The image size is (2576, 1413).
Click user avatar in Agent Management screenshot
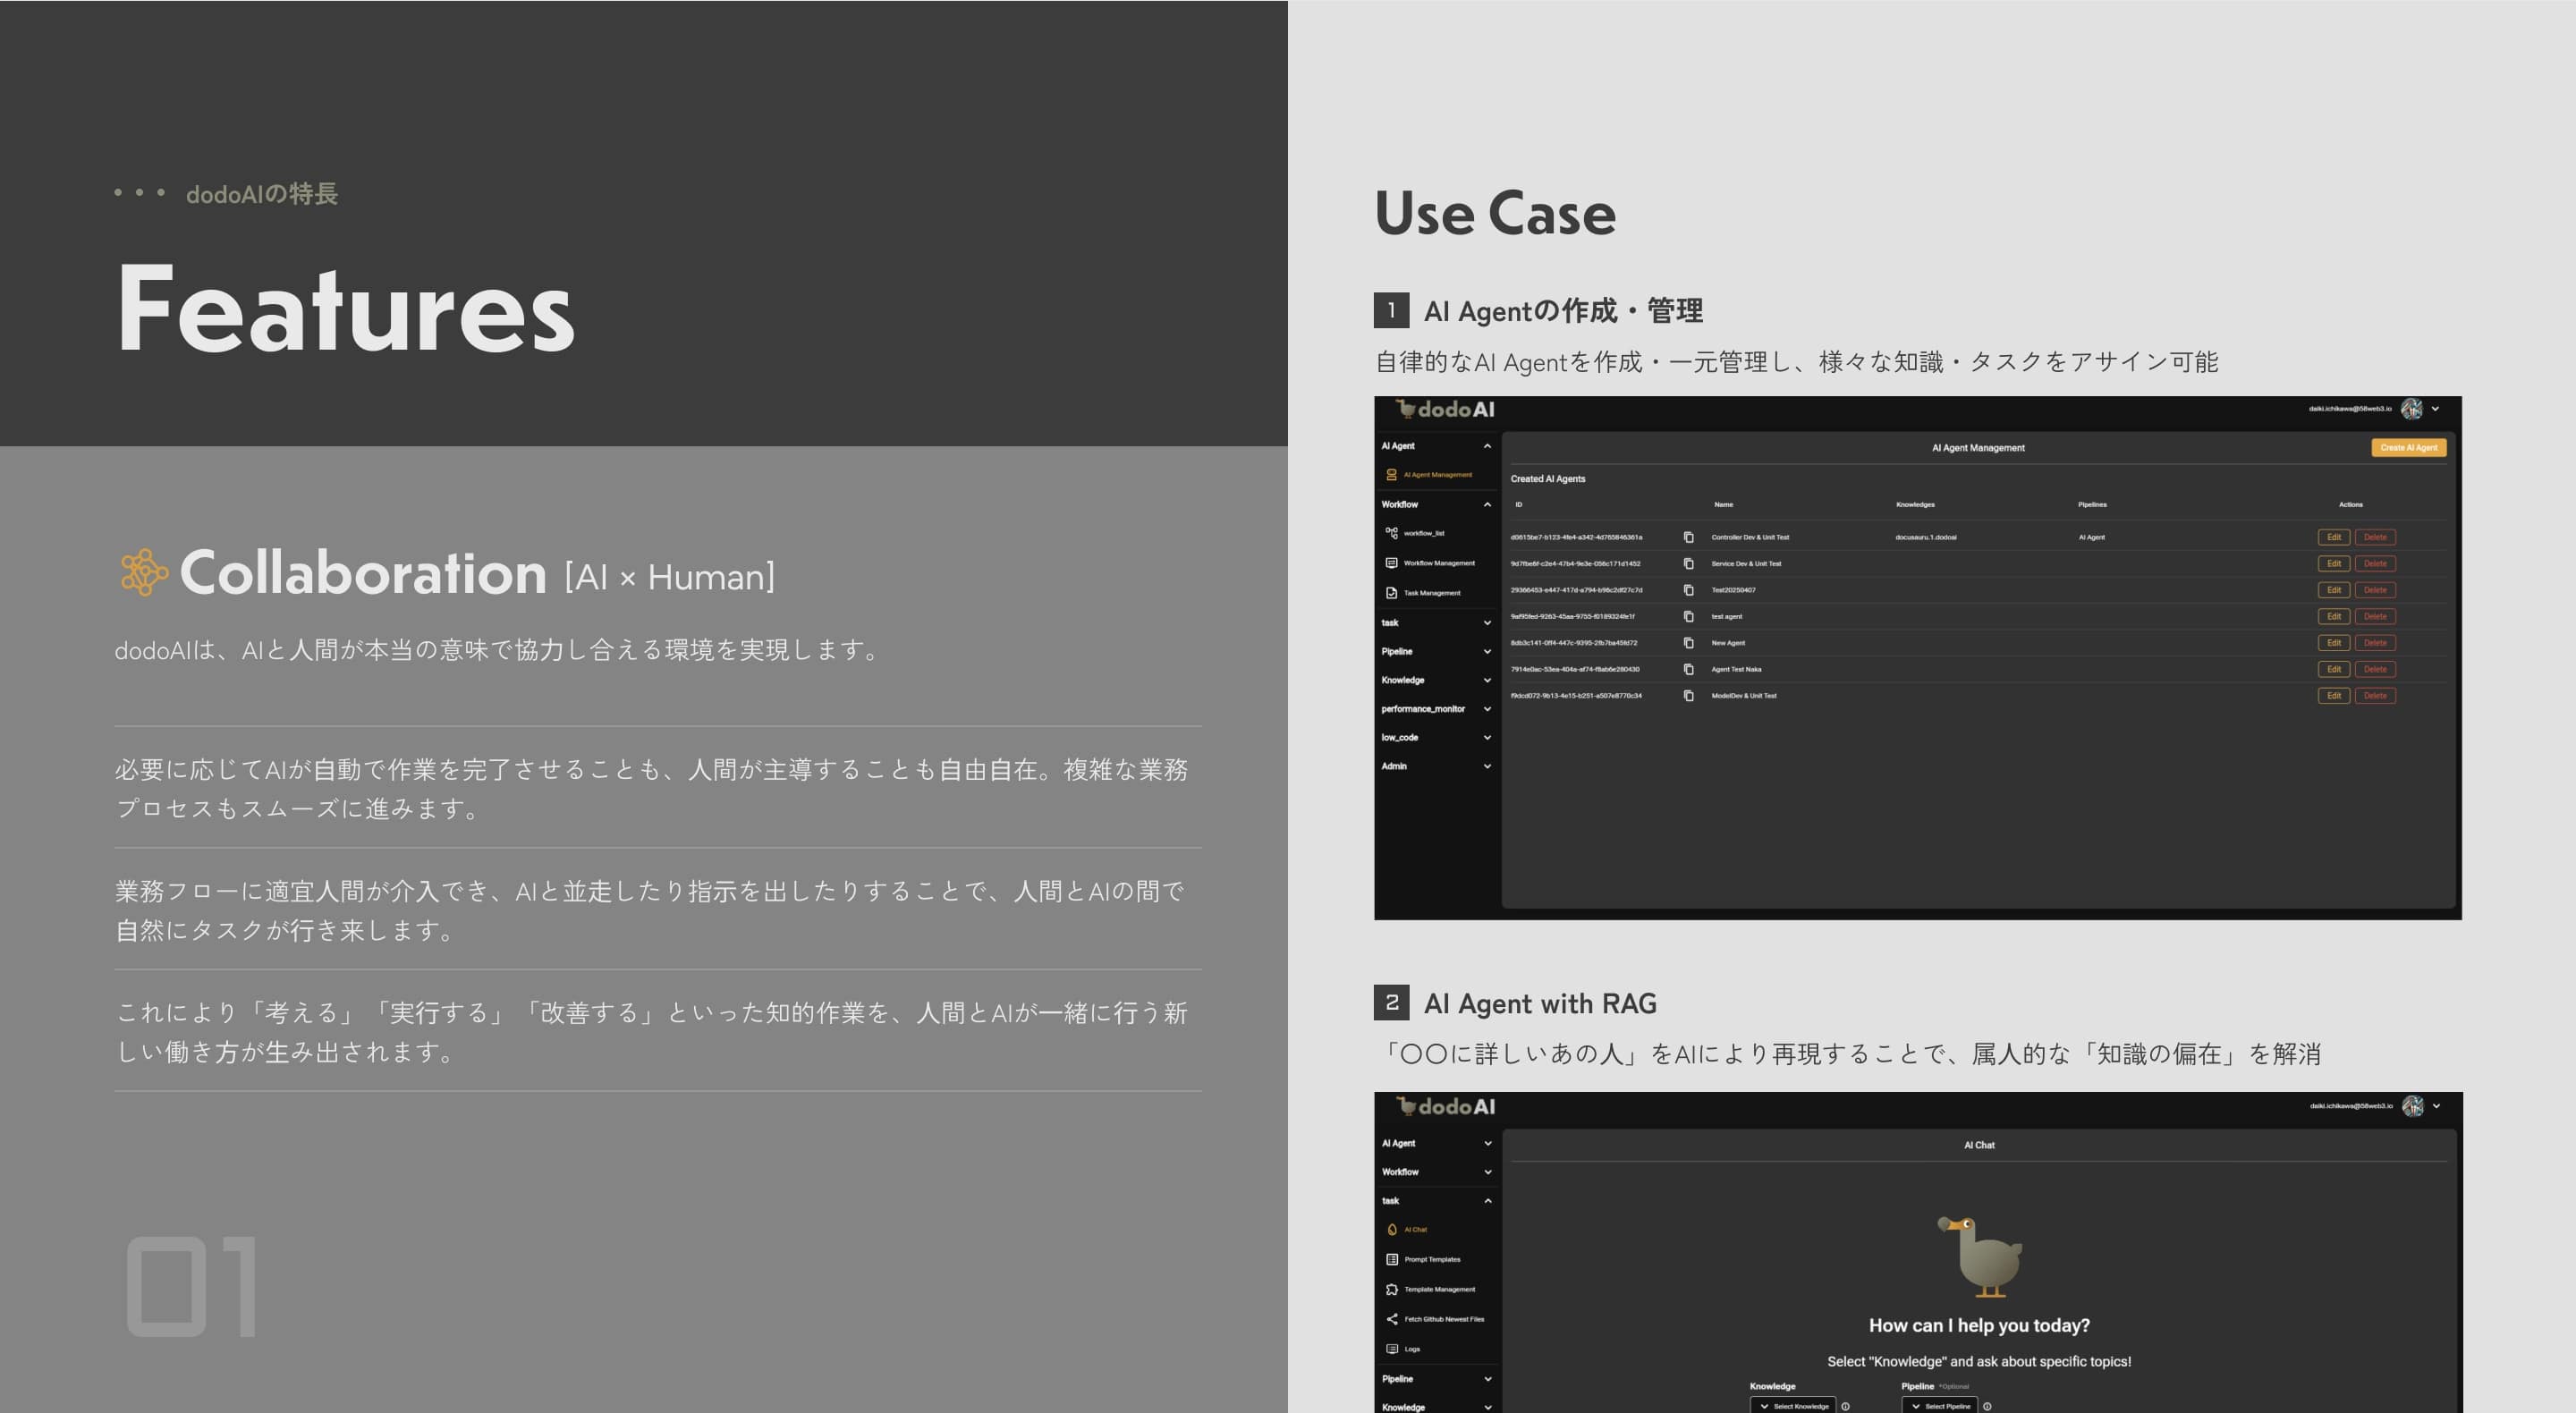coord(2411,409)
